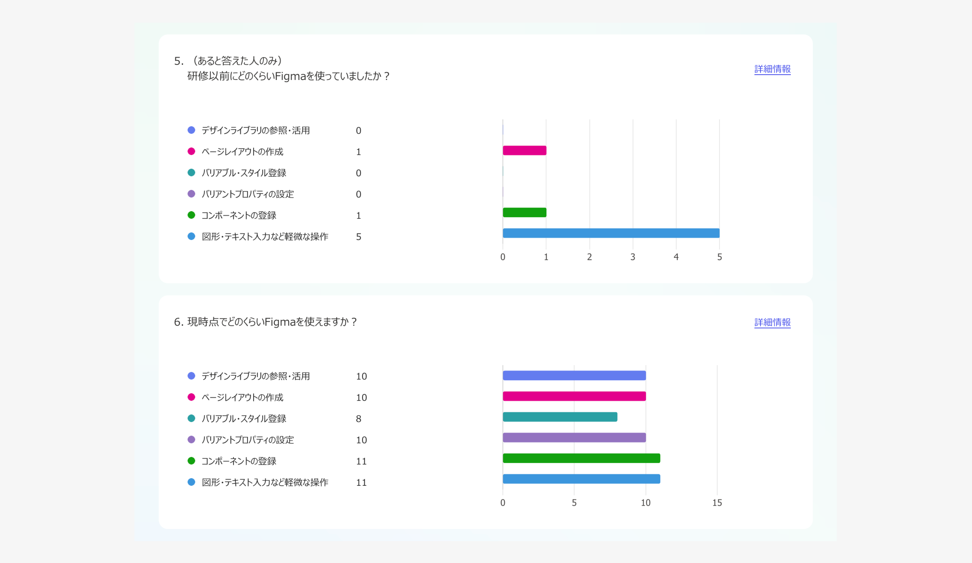The height and width of the screenshot is (563, 972).
Task: Click the teal legend dot for バリアブル・スタイル登録 in question 5
Action: 192,173
